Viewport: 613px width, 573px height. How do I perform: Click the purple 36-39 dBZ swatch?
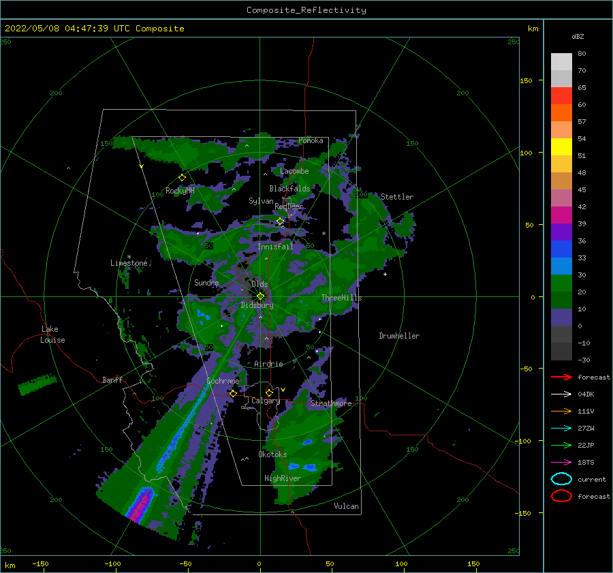[x=561, y=232]
